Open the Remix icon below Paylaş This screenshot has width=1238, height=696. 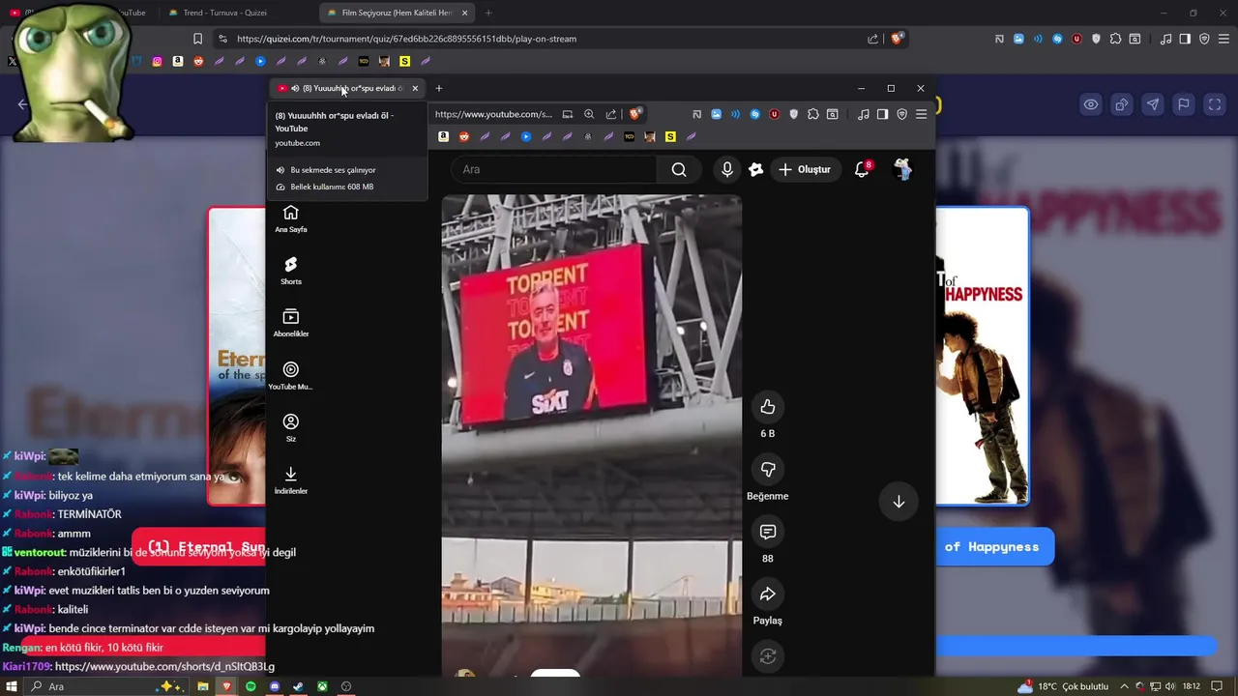[768, 656]
